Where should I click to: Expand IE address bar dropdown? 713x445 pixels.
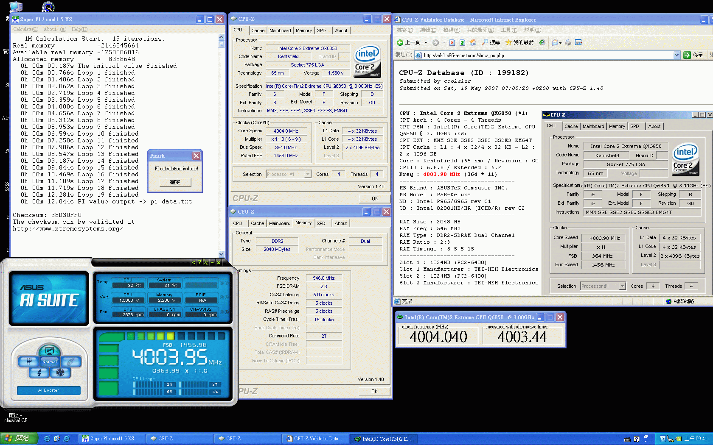[677, 55]
